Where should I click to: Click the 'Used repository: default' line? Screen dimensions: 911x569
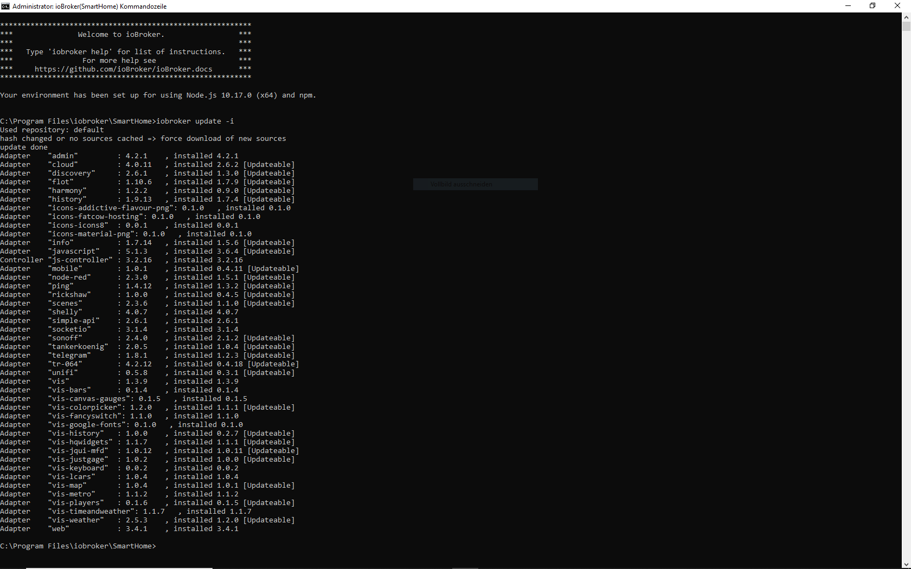[x=52, y=130]
